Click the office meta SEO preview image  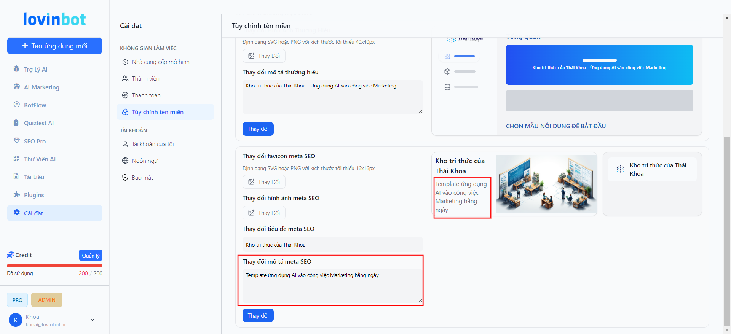coord(546,184)
